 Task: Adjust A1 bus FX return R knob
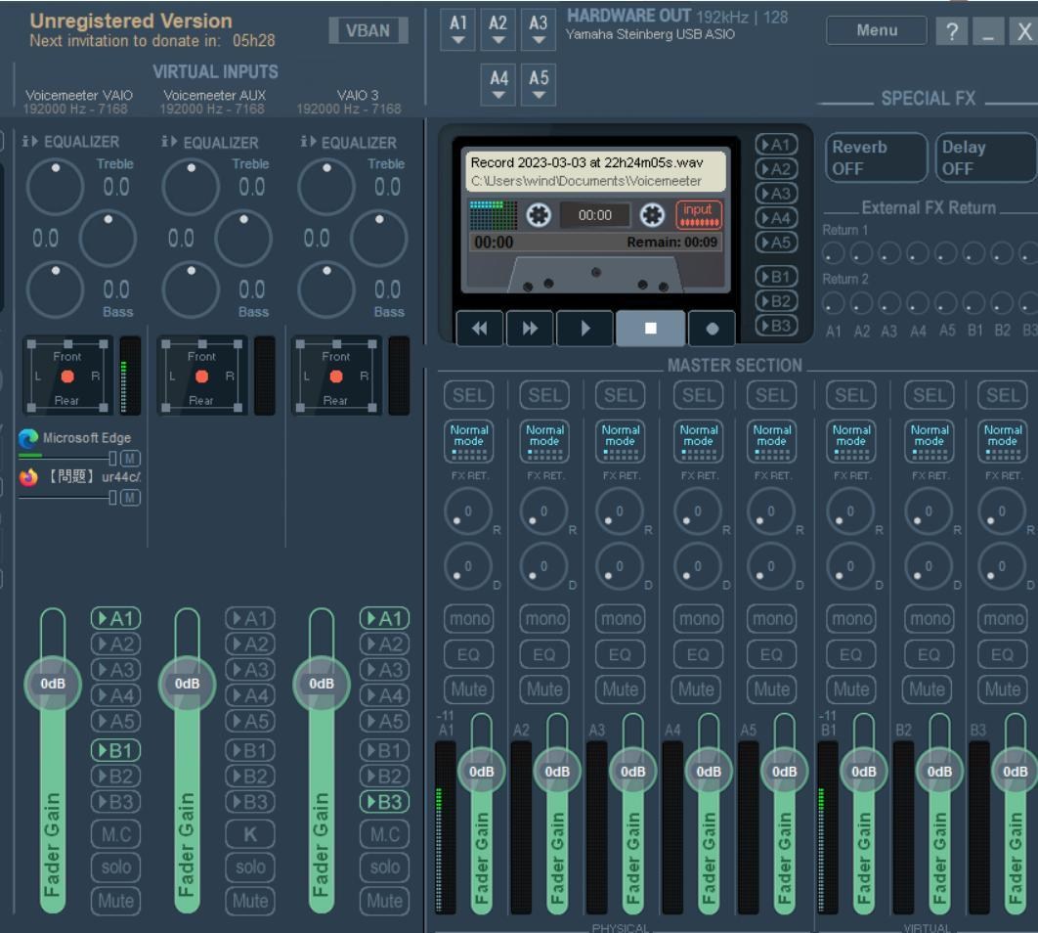point(467,511)
